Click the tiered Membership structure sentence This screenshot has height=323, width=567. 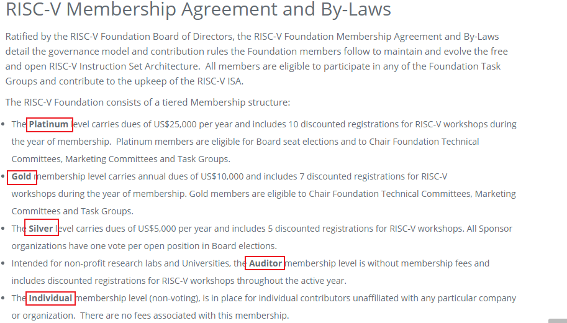(x=148, y=102)
